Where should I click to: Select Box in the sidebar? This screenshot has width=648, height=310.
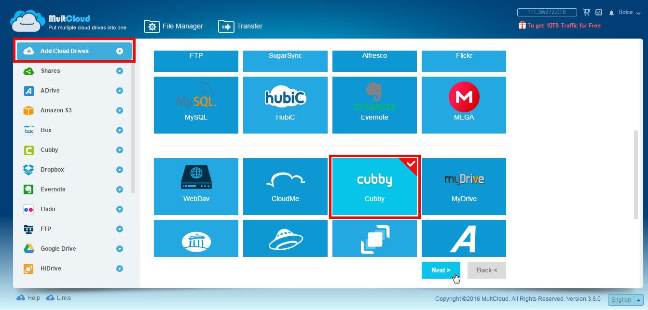pos(46,130)
